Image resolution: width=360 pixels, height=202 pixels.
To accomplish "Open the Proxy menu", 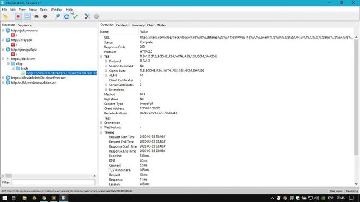I will point(33,10).
